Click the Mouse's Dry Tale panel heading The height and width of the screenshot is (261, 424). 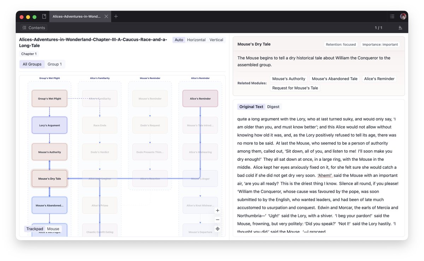[x=254, y=44]
